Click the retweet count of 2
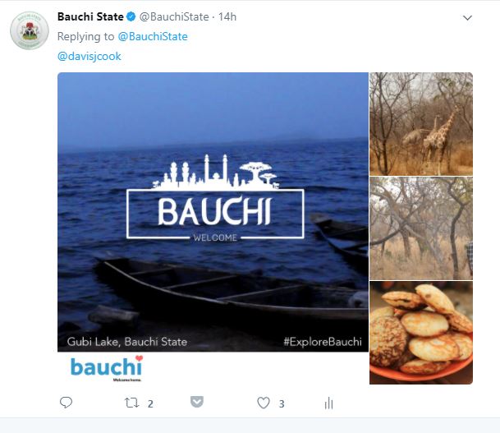 (150, 403)
